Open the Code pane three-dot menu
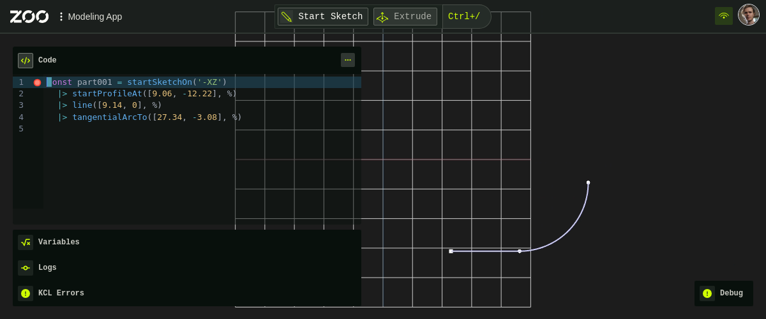 point(347,60)
